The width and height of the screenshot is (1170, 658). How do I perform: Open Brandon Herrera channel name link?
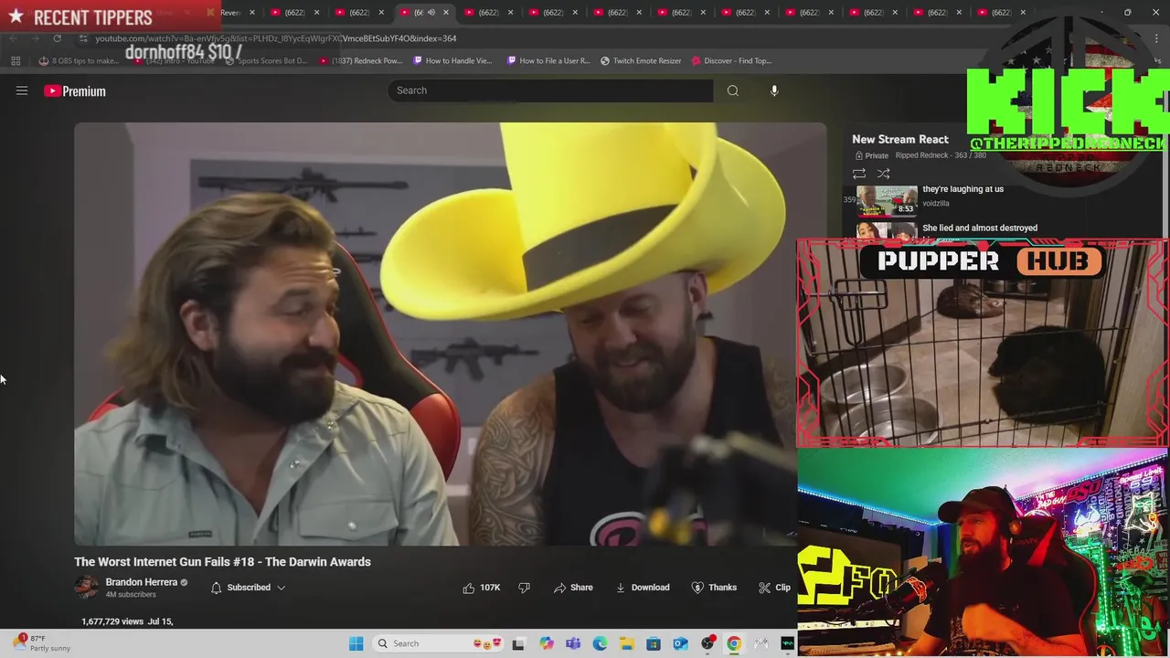click(142, 582)
